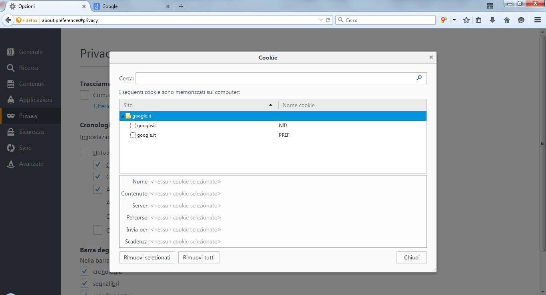Enable the Comunicazione tracking checkbox
The image size is (546, 295).
84,95
